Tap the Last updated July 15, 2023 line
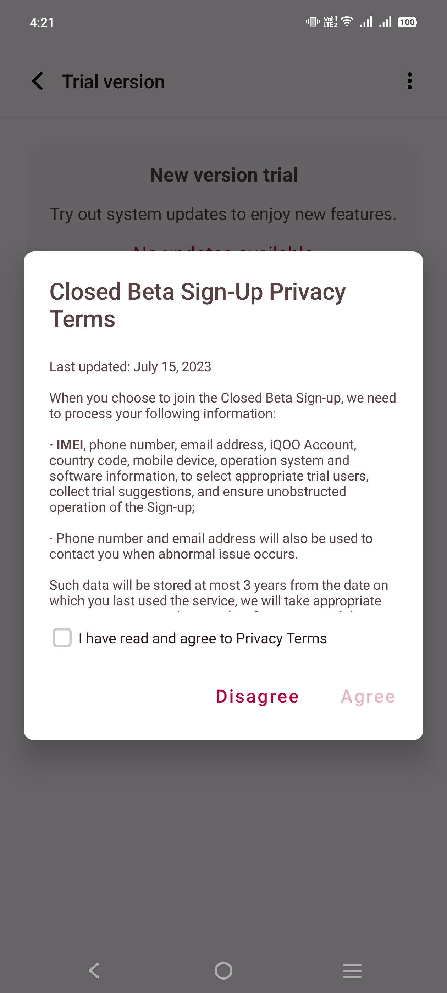447x993 pixels. tap(130, 367)
